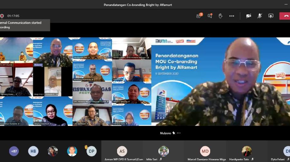Click the muted mic icon beside Hardiyanto Tato
Image resolution: width=290 pixels, height=162 pixels.
point(252,159)
